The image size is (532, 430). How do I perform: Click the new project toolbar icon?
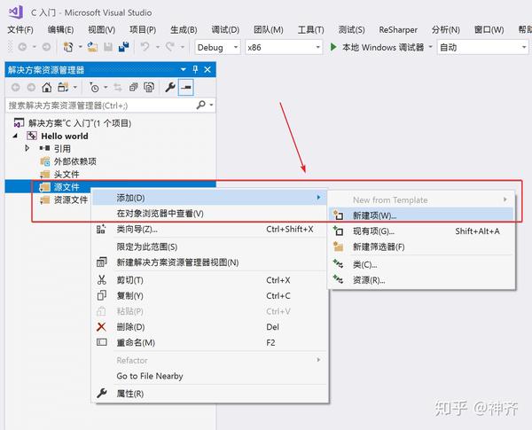tap(68, 47)
